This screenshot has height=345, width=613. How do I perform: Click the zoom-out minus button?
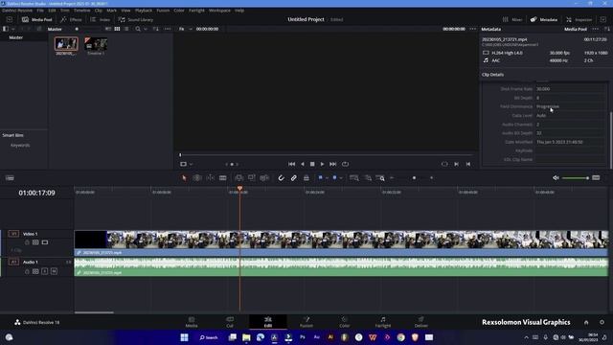[x=392, y=178]
